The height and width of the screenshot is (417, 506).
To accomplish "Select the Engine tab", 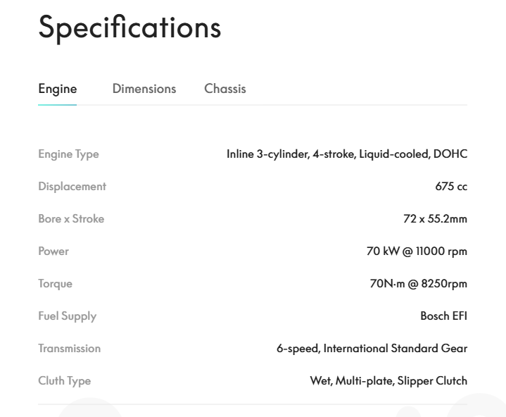I will click(57, 89).
